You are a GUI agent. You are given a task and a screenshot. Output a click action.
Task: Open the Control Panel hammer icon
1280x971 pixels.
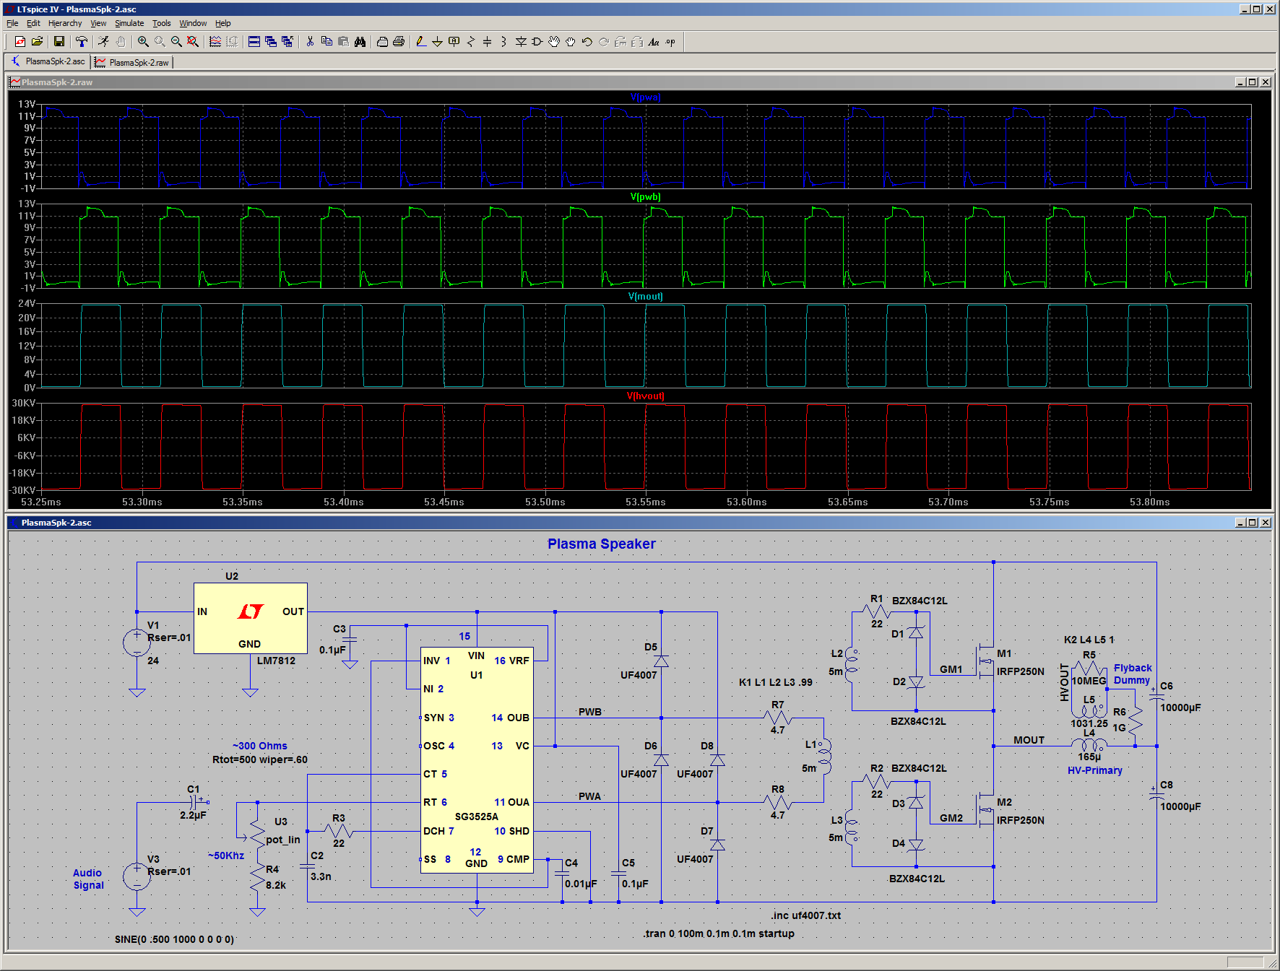[x=82, y=42]
